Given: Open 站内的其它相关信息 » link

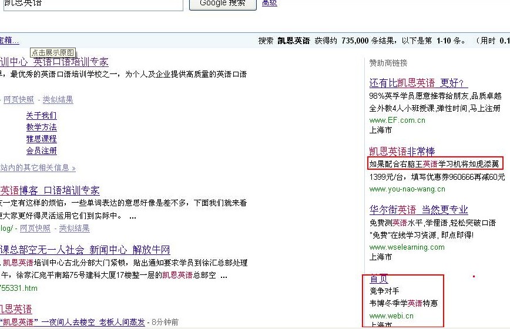Looking at the screenshot, I should click(38, 168).
